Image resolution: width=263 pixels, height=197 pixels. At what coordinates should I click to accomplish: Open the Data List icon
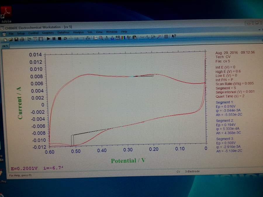coord(166,36)
